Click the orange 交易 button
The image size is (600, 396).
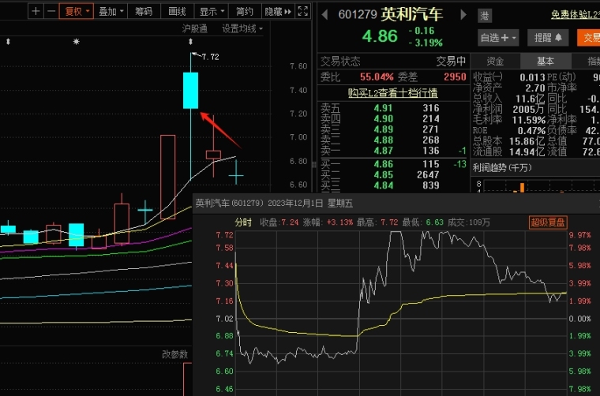588,37
